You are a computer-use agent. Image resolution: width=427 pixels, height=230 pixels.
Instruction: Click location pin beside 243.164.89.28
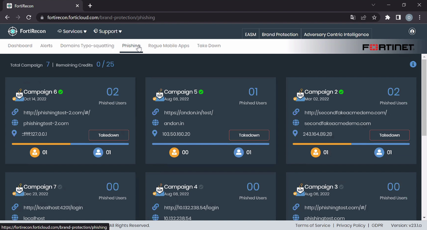(x=295, y=133)
